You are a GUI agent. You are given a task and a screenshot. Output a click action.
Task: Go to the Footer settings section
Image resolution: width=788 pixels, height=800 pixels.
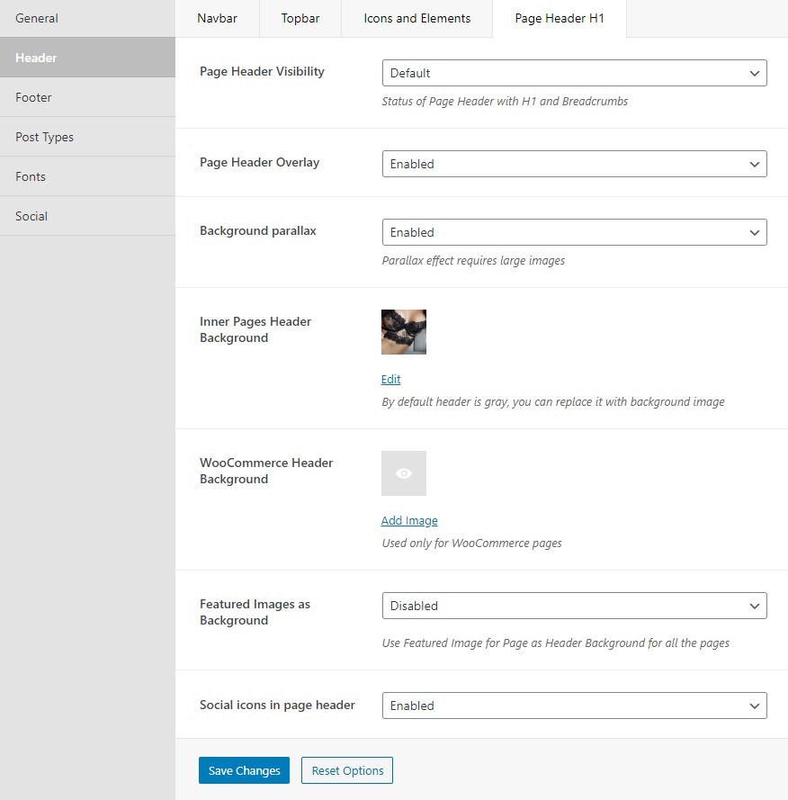click(x=88, y=97)
